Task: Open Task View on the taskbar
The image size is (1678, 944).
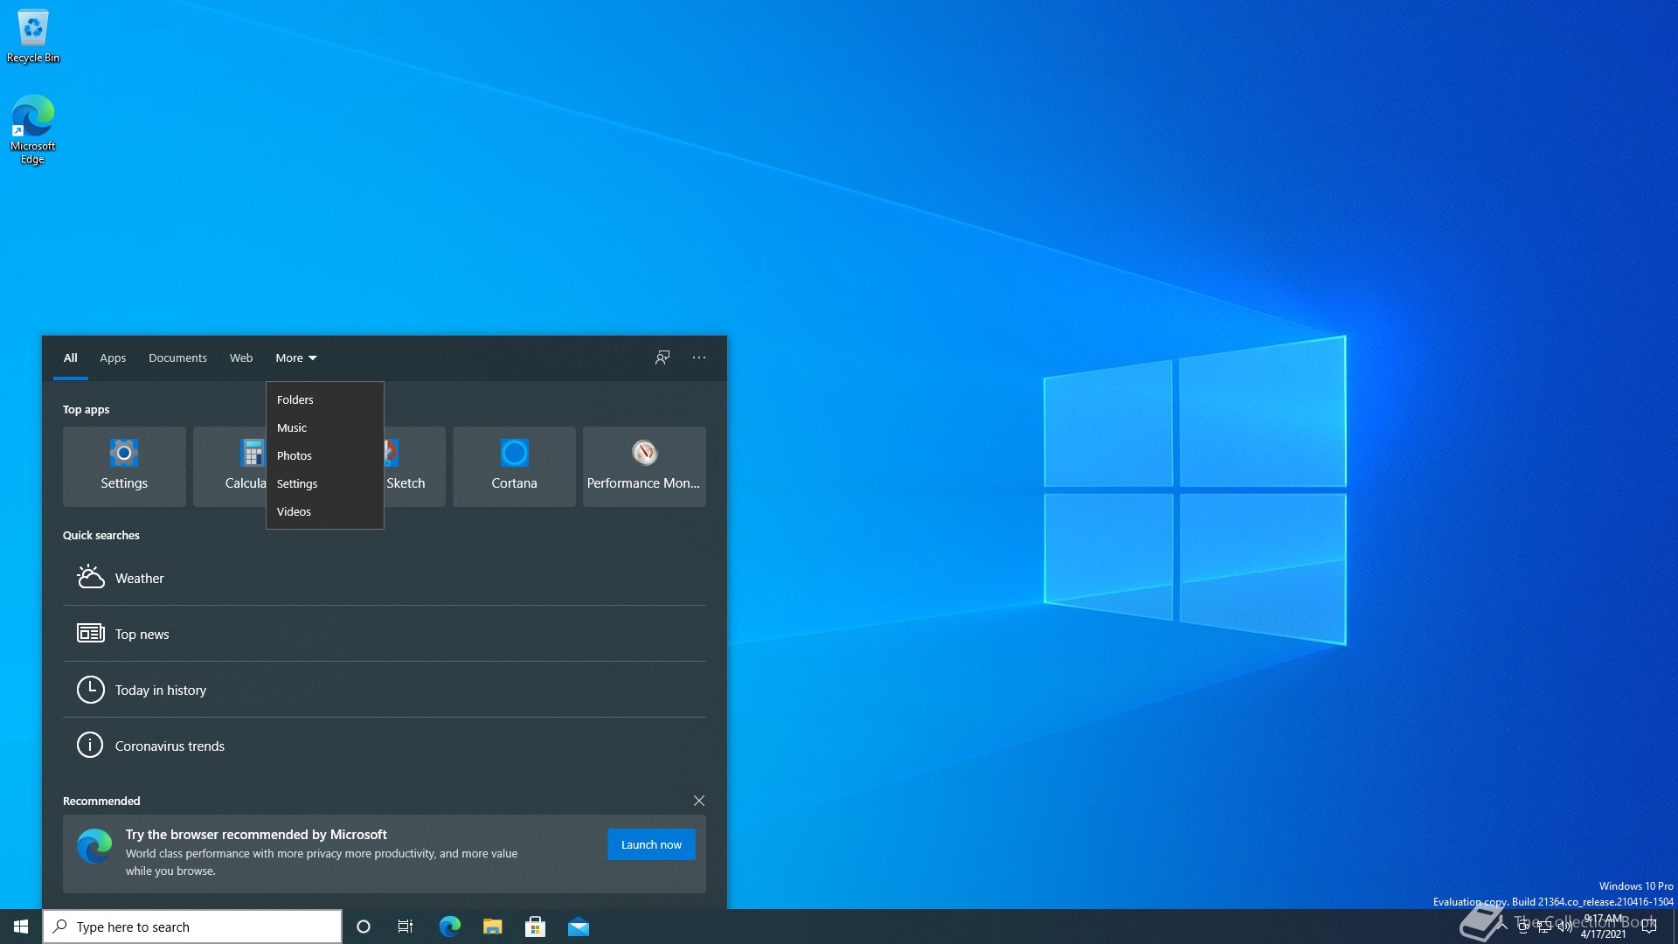Action: coord(406,927)
